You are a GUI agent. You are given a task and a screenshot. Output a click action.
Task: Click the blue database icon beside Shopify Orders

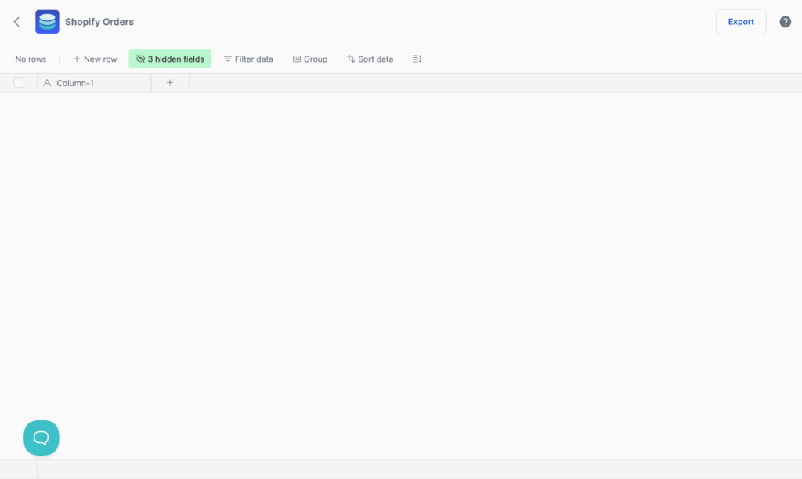point(46,21)
